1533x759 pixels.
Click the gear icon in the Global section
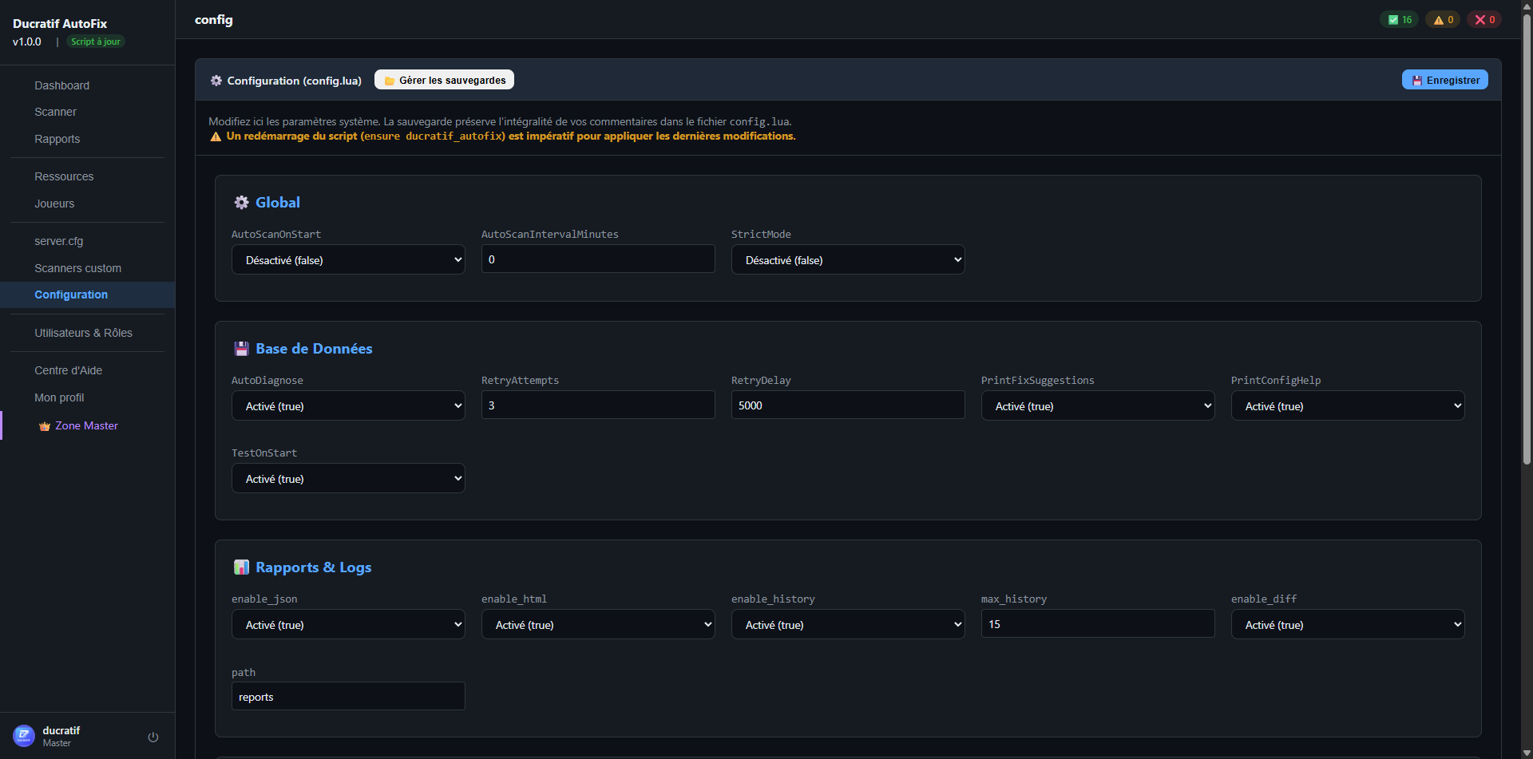click(241, 202)
